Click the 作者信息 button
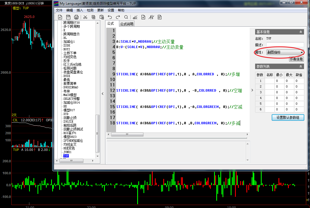Image resolution: width=310 pixels, height=208 pixels. 296,59
